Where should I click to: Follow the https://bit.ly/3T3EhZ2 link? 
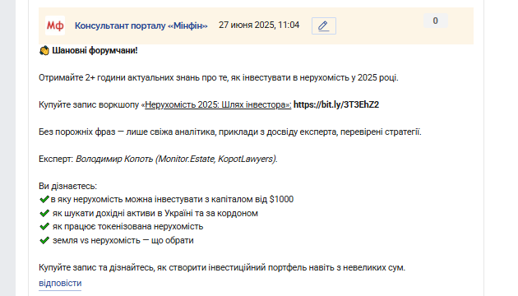click(x=336, y=104)
